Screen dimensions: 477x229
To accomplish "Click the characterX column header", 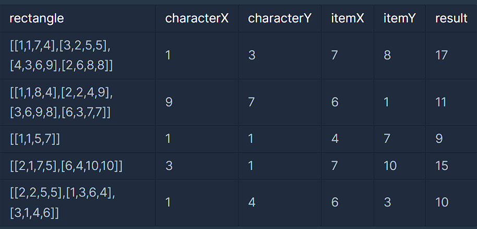I will 197,19.
